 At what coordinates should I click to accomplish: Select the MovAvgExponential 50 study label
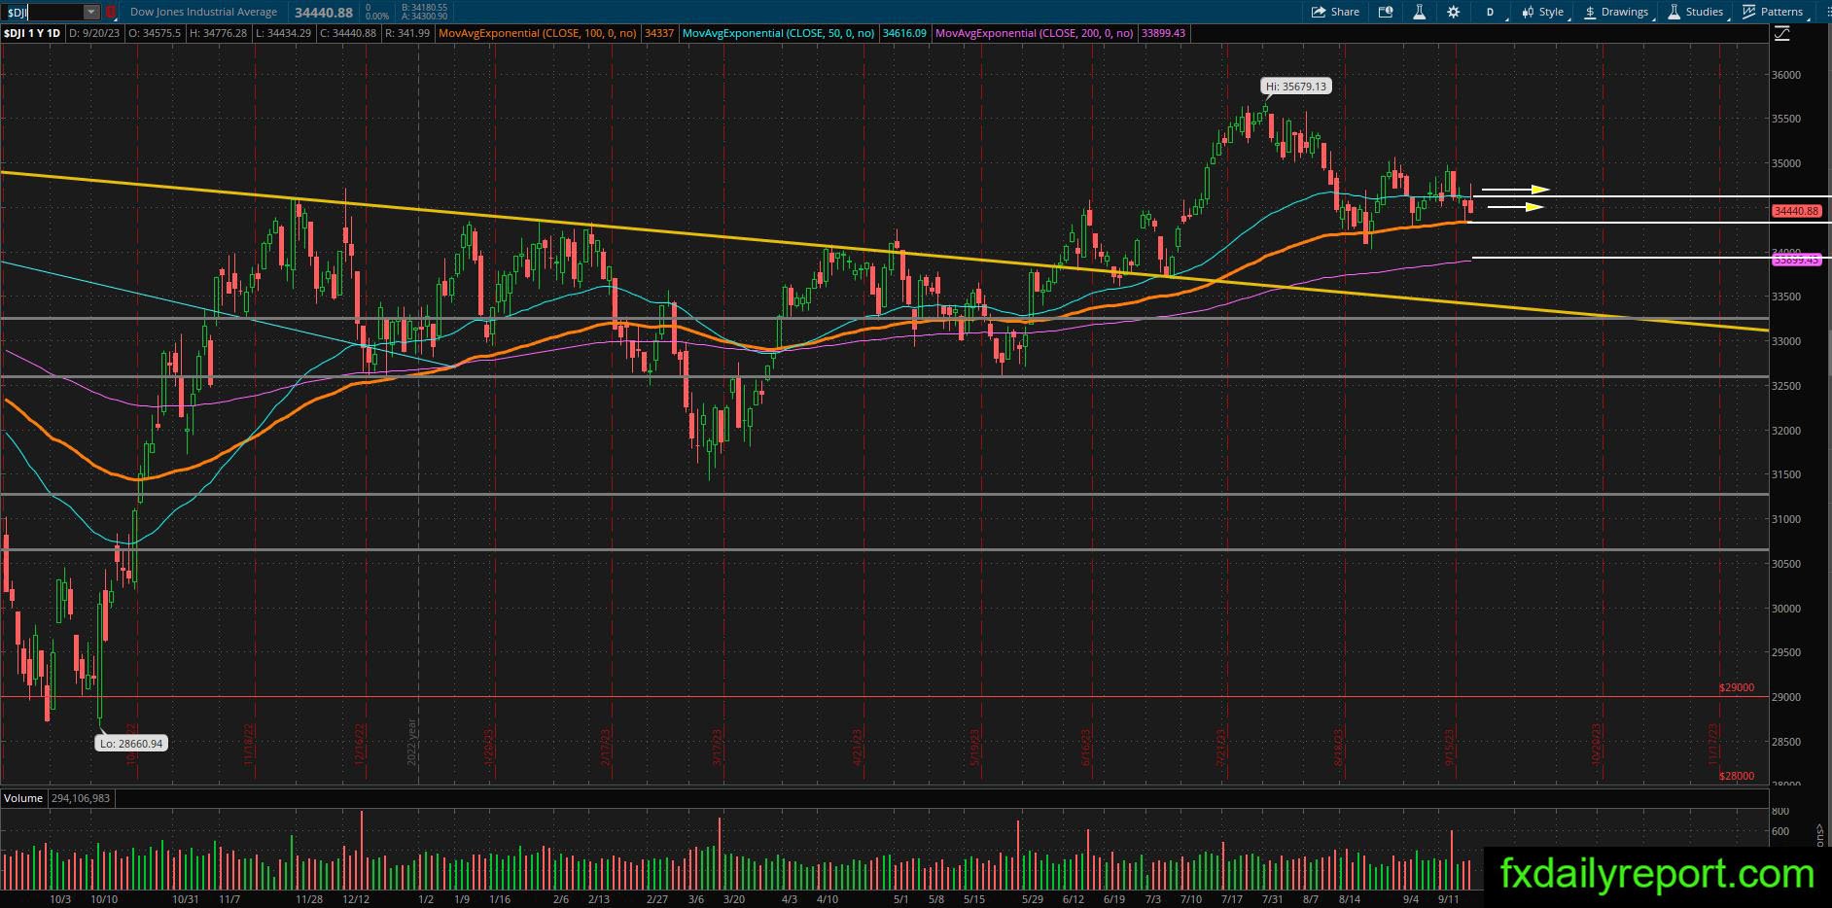coord(778,33)
